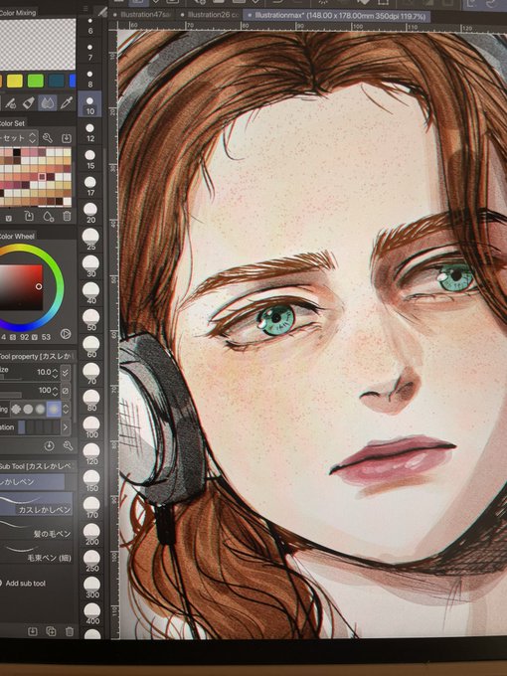Click the replace color icon below swatches
The width and height of the screenshot is (507, 676).
(x=29, y=216)
